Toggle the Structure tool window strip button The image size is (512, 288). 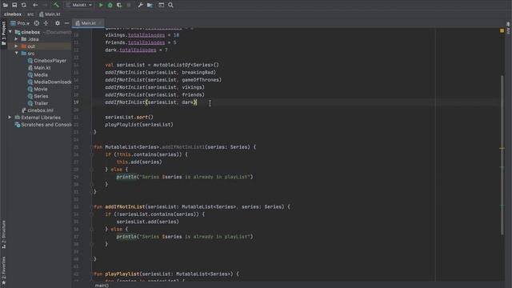pos(3,234)
